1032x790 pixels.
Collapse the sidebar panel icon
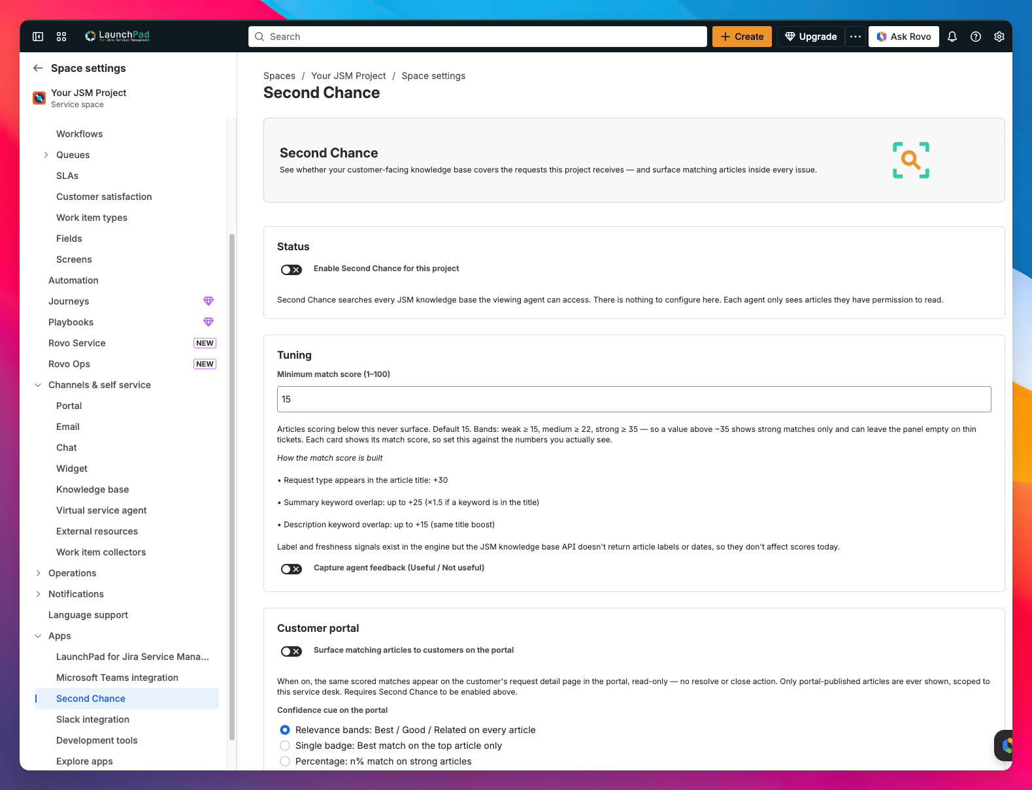[38, 37]
